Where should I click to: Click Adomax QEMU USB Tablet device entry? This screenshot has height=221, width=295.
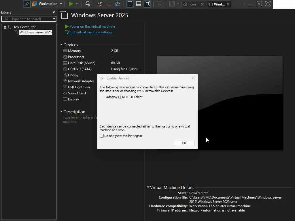(124, 97)
